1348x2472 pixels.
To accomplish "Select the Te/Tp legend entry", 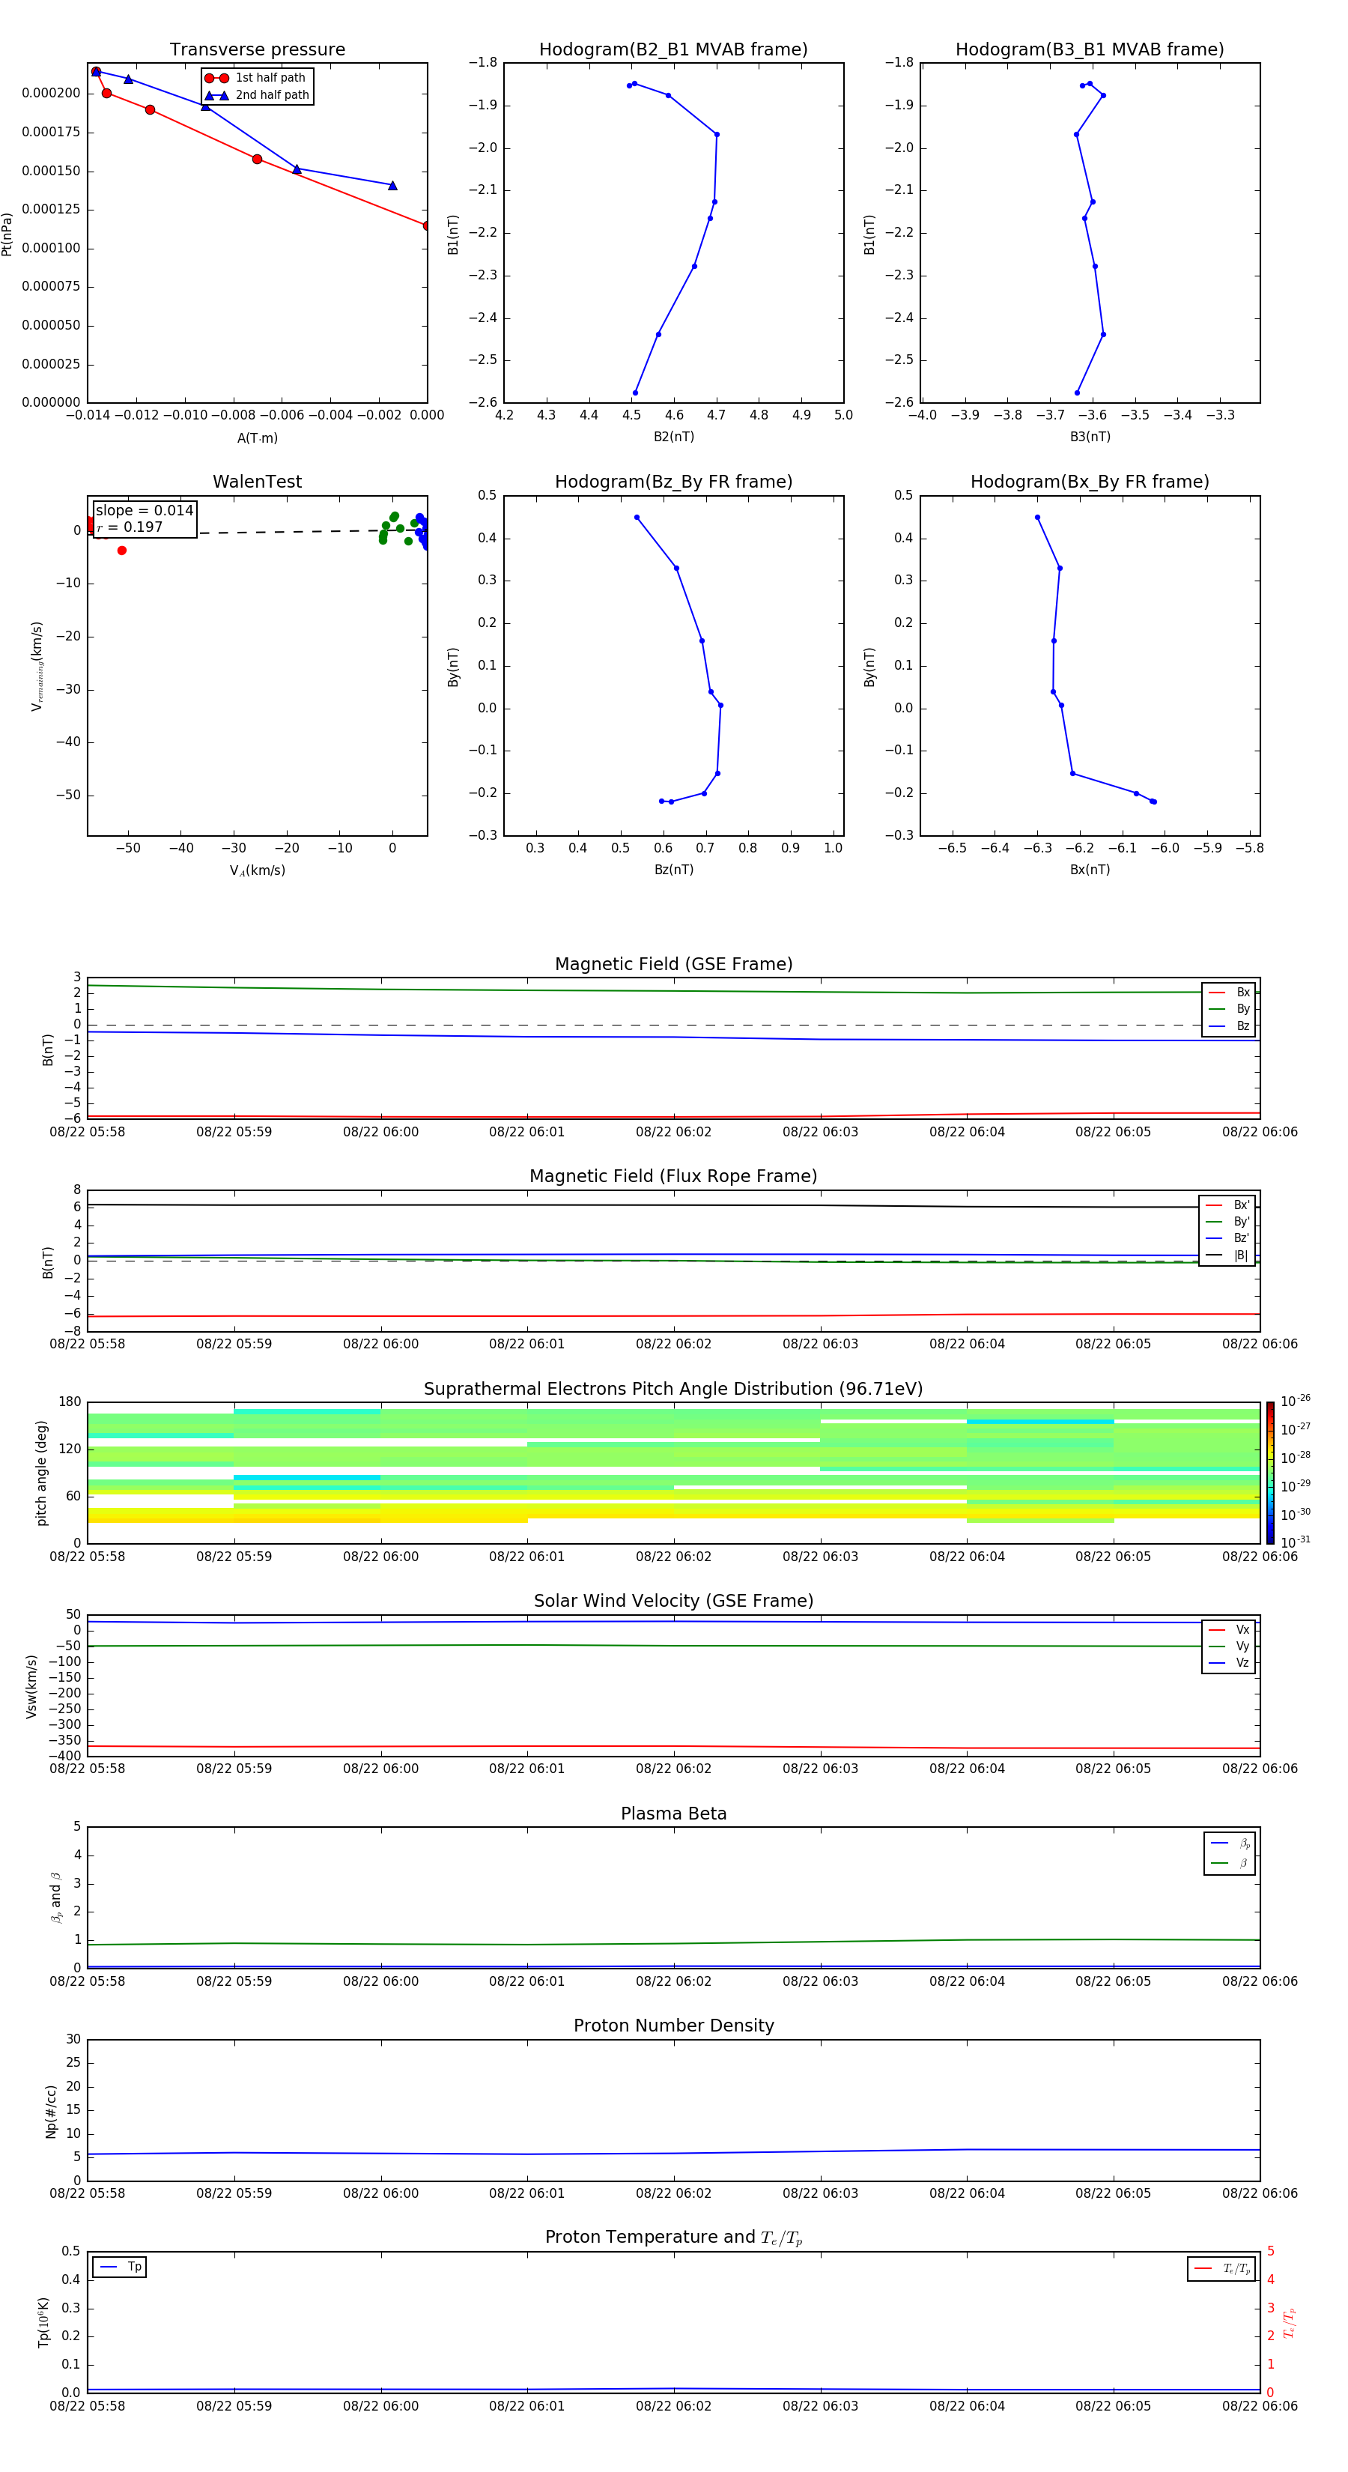I will pos(1221,2268).
